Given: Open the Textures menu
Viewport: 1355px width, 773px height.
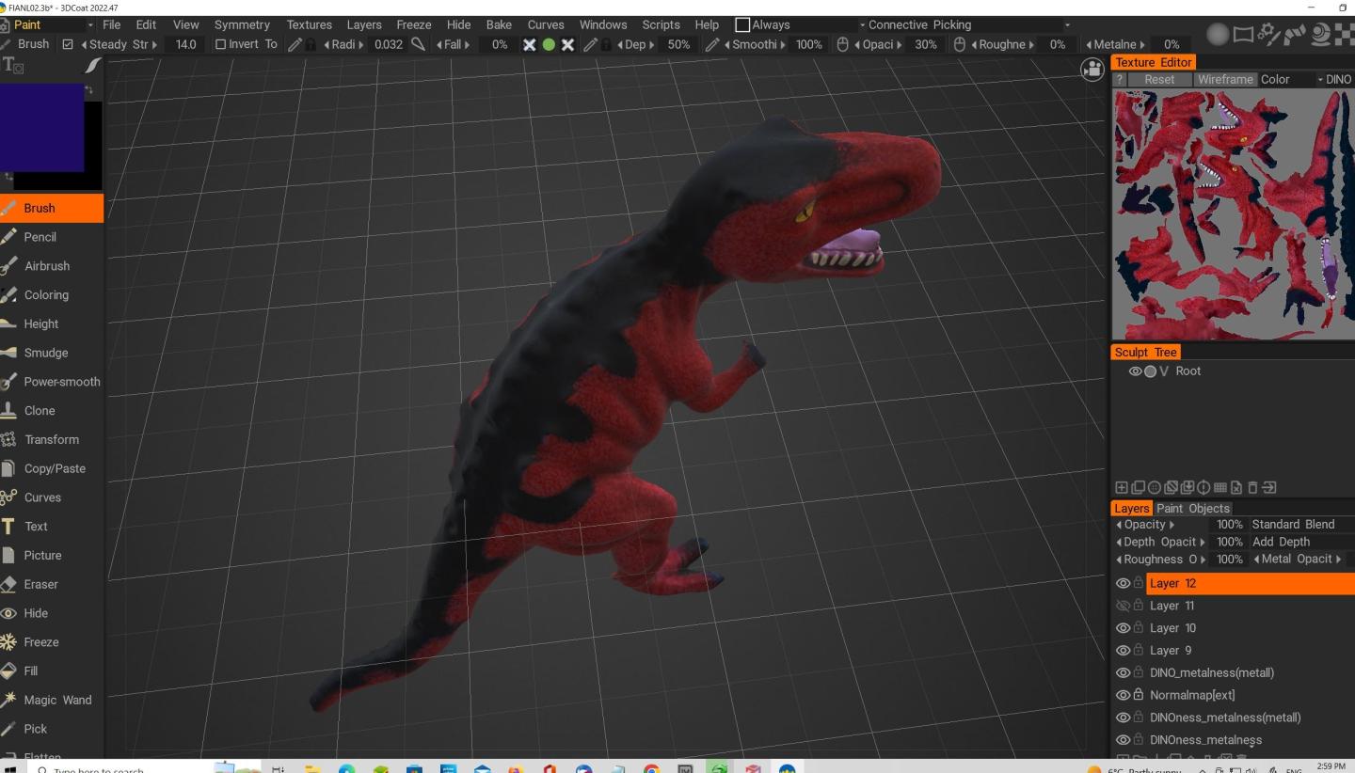Looking at the screenshot, I should pyautogui.click(x=309, y=24).
